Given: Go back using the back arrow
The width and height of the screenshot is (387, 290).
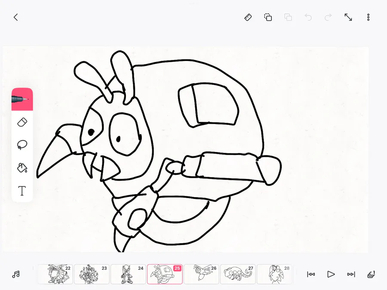Looking at the screenshot, I should coord(16,17).
